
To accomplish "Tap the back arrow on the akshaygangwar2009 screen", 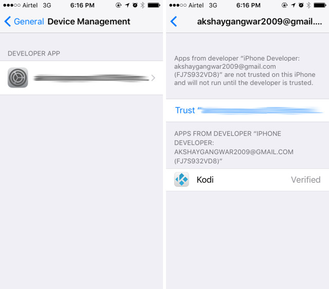I will 174,22.
